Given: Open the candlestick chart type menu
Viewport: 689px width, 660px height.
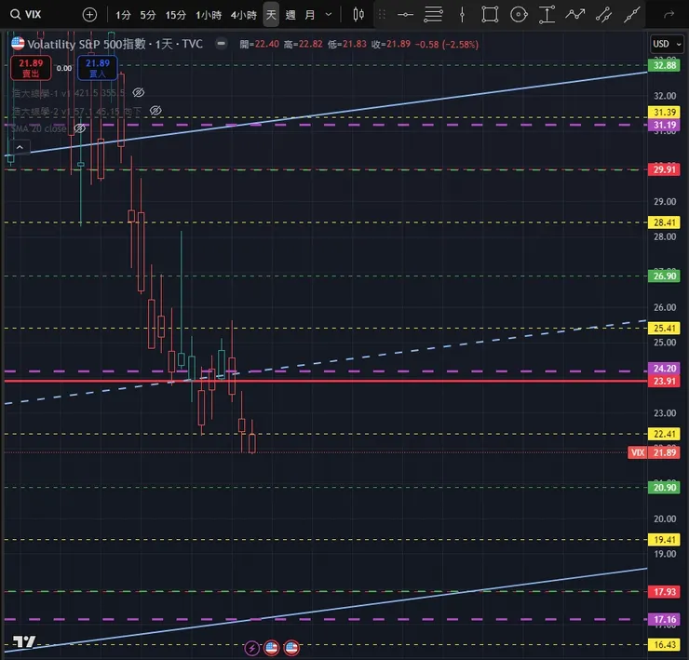Looking at the screenshot, I should point(358,15).
